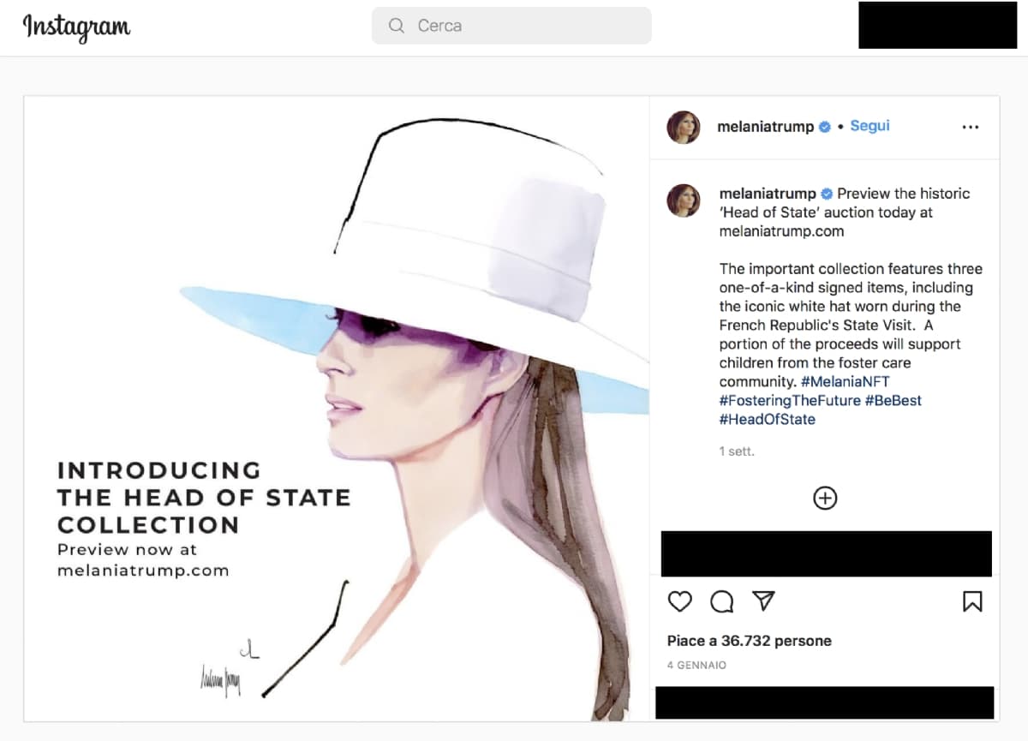The image size is (1028, 741).
Task: Open the three-dot more options menu
Action: [970, 127]
